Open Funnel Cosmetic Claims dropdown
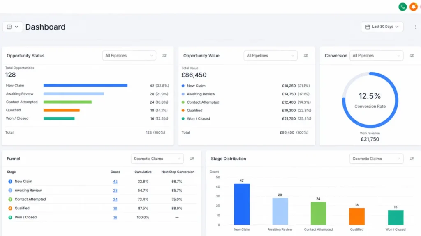421x236 pixels. (157, 159)
